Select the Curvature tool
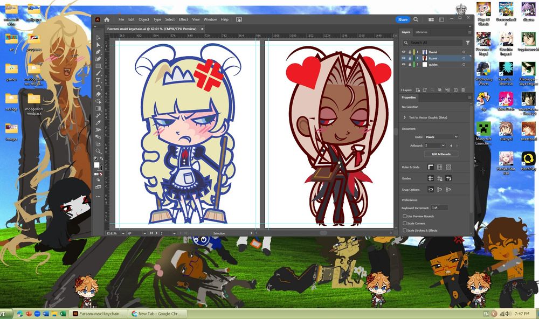The height and width of the screenshot is (319, 539). pos(98,59)
